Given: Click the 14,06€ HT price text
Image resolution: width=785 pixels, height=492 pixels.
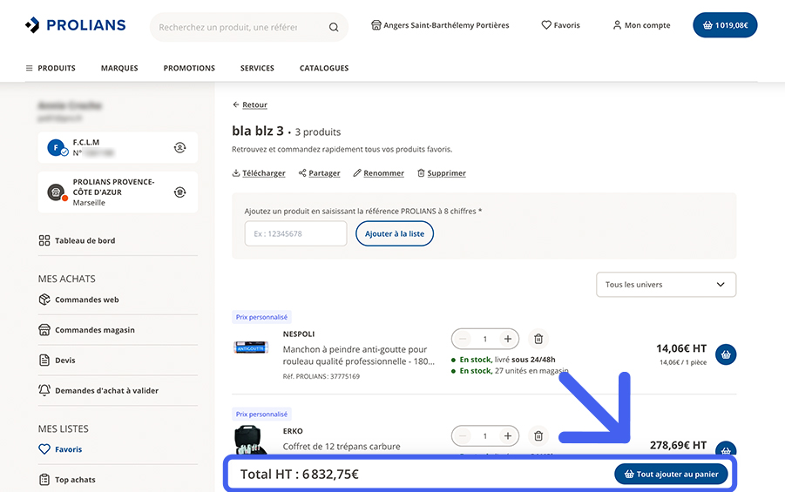Looking at the screenshot, I should [x=681, y=348].
